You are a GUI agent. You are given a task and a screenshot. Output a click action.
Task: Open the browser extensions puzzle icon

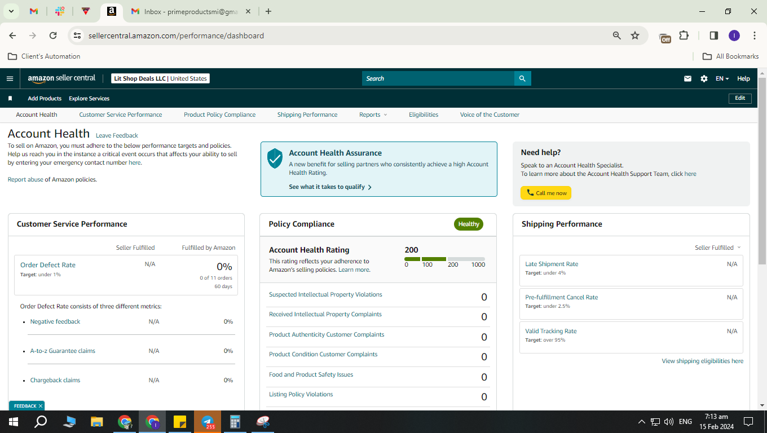click(684, 36)
